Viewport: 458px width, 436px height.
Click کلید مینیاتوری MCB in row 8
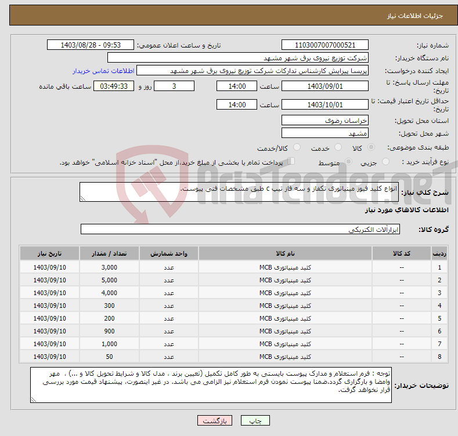tap(285, 357)
